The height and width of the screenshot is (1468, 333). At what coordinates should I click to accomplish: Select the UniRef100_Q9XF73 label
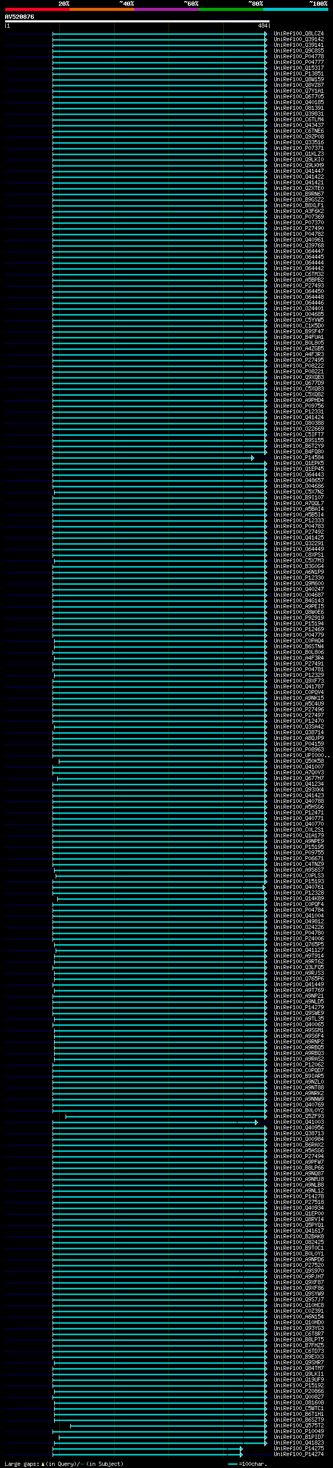(299, 681)
